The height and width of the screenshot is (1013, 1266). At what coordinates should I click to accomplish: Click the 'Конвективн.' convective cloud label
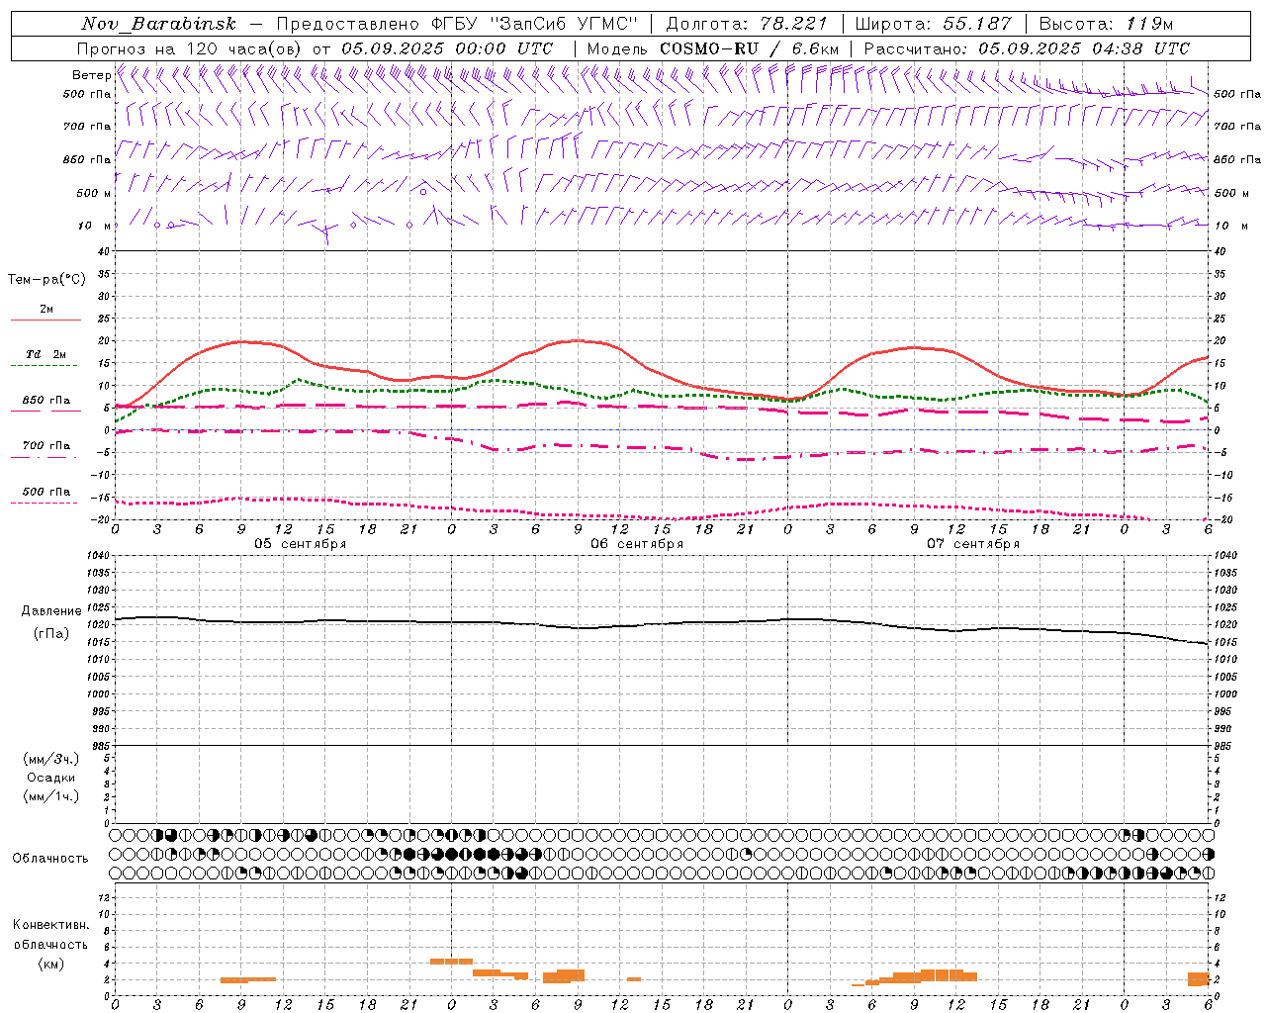click(x=50, y=925)
